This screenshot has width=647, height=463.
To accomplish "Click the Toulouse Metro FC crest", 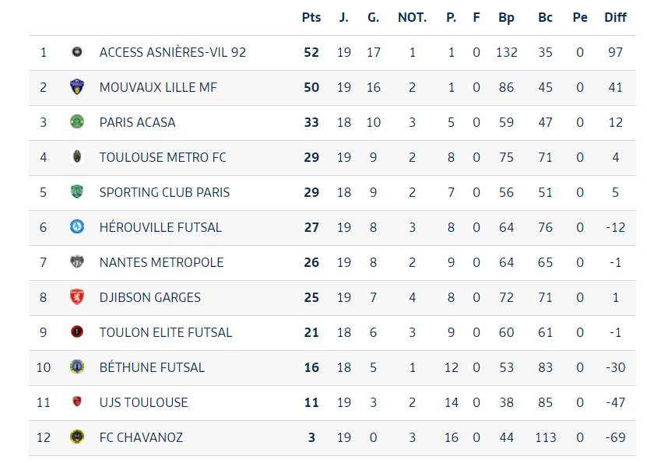I will (x=77, y=156).
